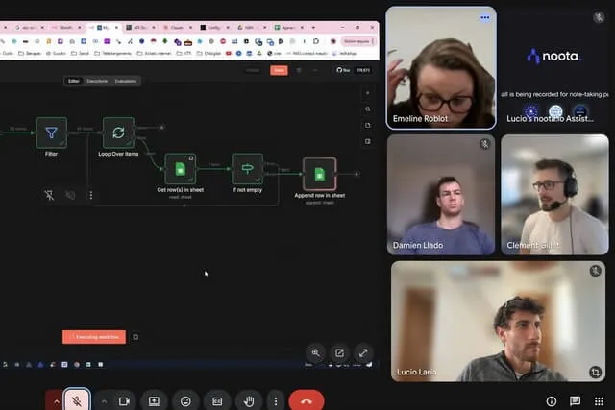
Task: Click the crop icon on Lucio Laria's tile
Action: pyautogui.click(x=596, y=372)
